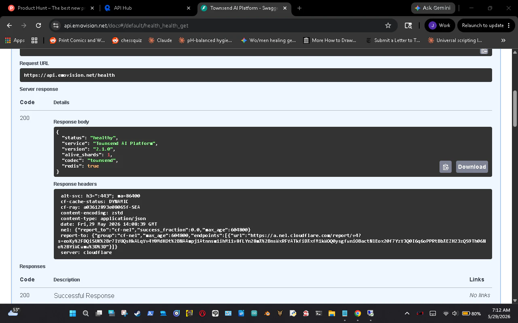
Task: Open Google Lens search icon
Action: click(408, 25)
